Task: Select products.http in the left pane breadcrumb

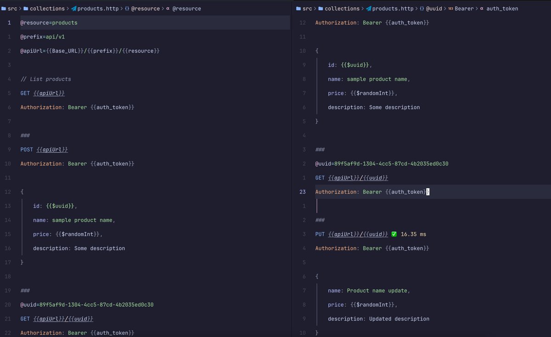Action: (98, 8)
